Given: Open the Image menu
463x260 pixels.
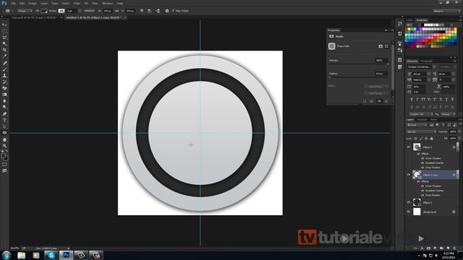Looking at the screenshot, I should pyautogui.click(x=32, y=3).
